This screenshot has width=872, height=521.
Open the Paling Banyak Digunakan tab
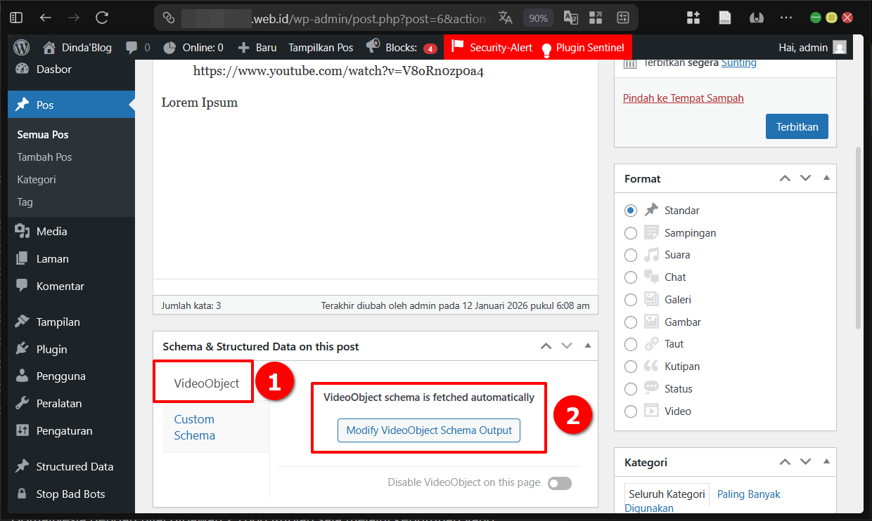(x=748, y=494)
